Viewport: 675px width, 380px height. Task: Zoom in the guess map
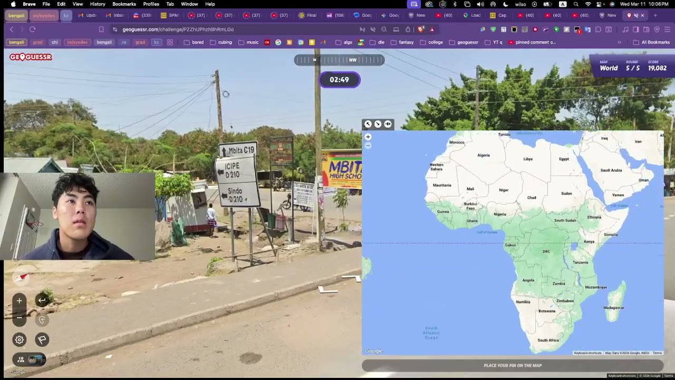(x=368, y=137)
